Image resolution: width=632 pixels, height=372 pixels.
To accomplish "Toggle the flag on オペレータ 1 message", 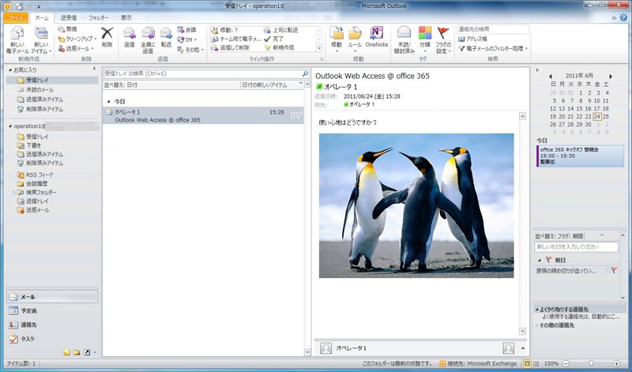I will (x=299, y=115).
